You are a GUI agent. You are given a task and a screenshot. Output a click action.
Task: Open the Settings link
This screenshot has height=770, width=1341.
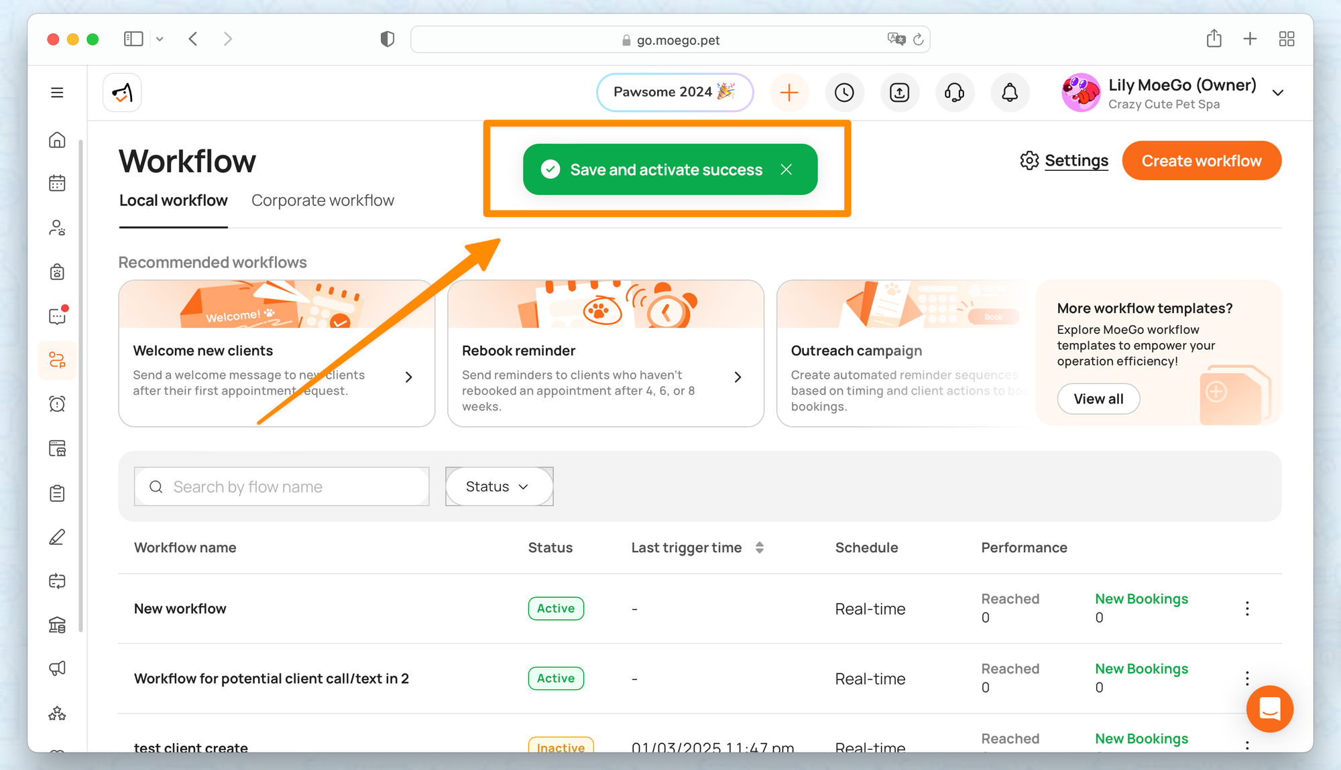(x=1075, y=161)
